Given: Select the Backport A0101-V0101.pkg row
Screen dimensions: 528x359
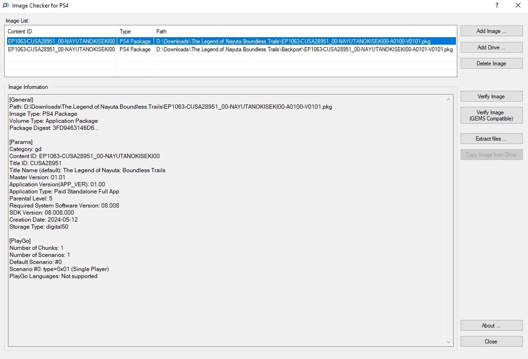Looking at the screenshot, I should click(231, 49).
